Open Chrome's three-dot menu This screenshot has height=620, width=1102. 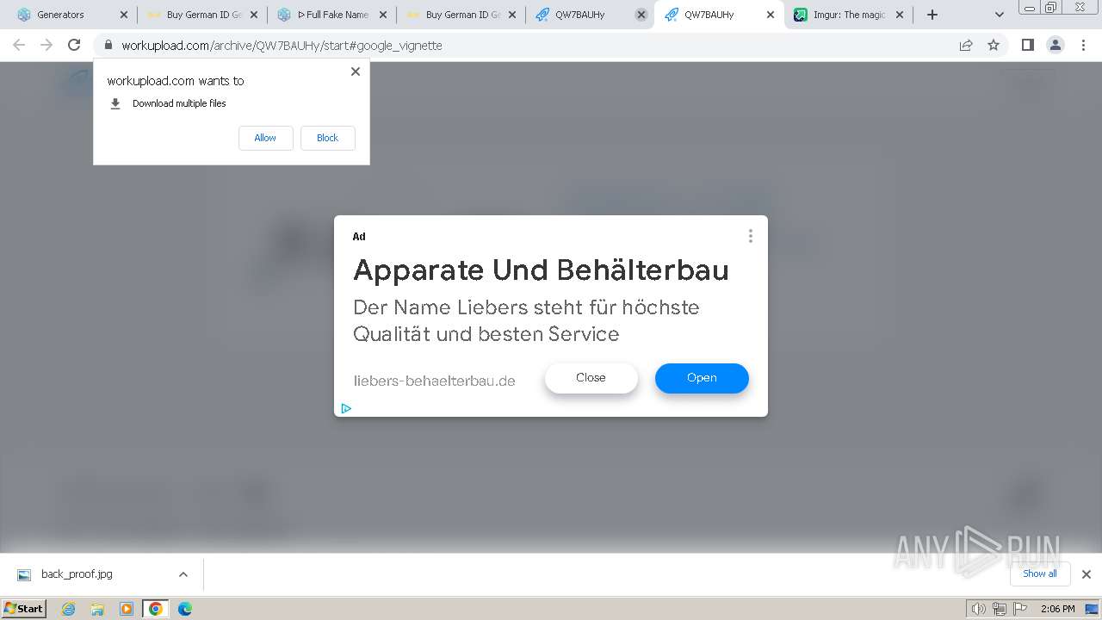(1083, 45)
